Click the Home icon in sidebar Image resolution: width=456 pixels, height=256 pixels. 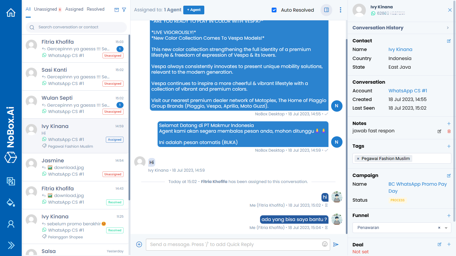[11, 13]
